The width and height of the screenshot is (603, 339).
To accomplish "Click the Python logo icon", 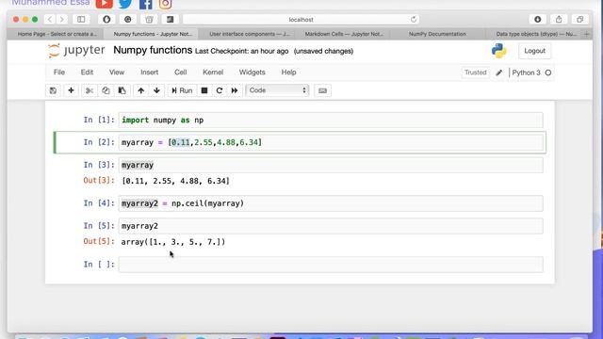I will pyautogui.click(x=498, y=51).
